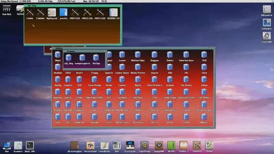The image size is (274, 154).
Task: Open the Polka Brothers drawer
Action: tap(155, 80)
